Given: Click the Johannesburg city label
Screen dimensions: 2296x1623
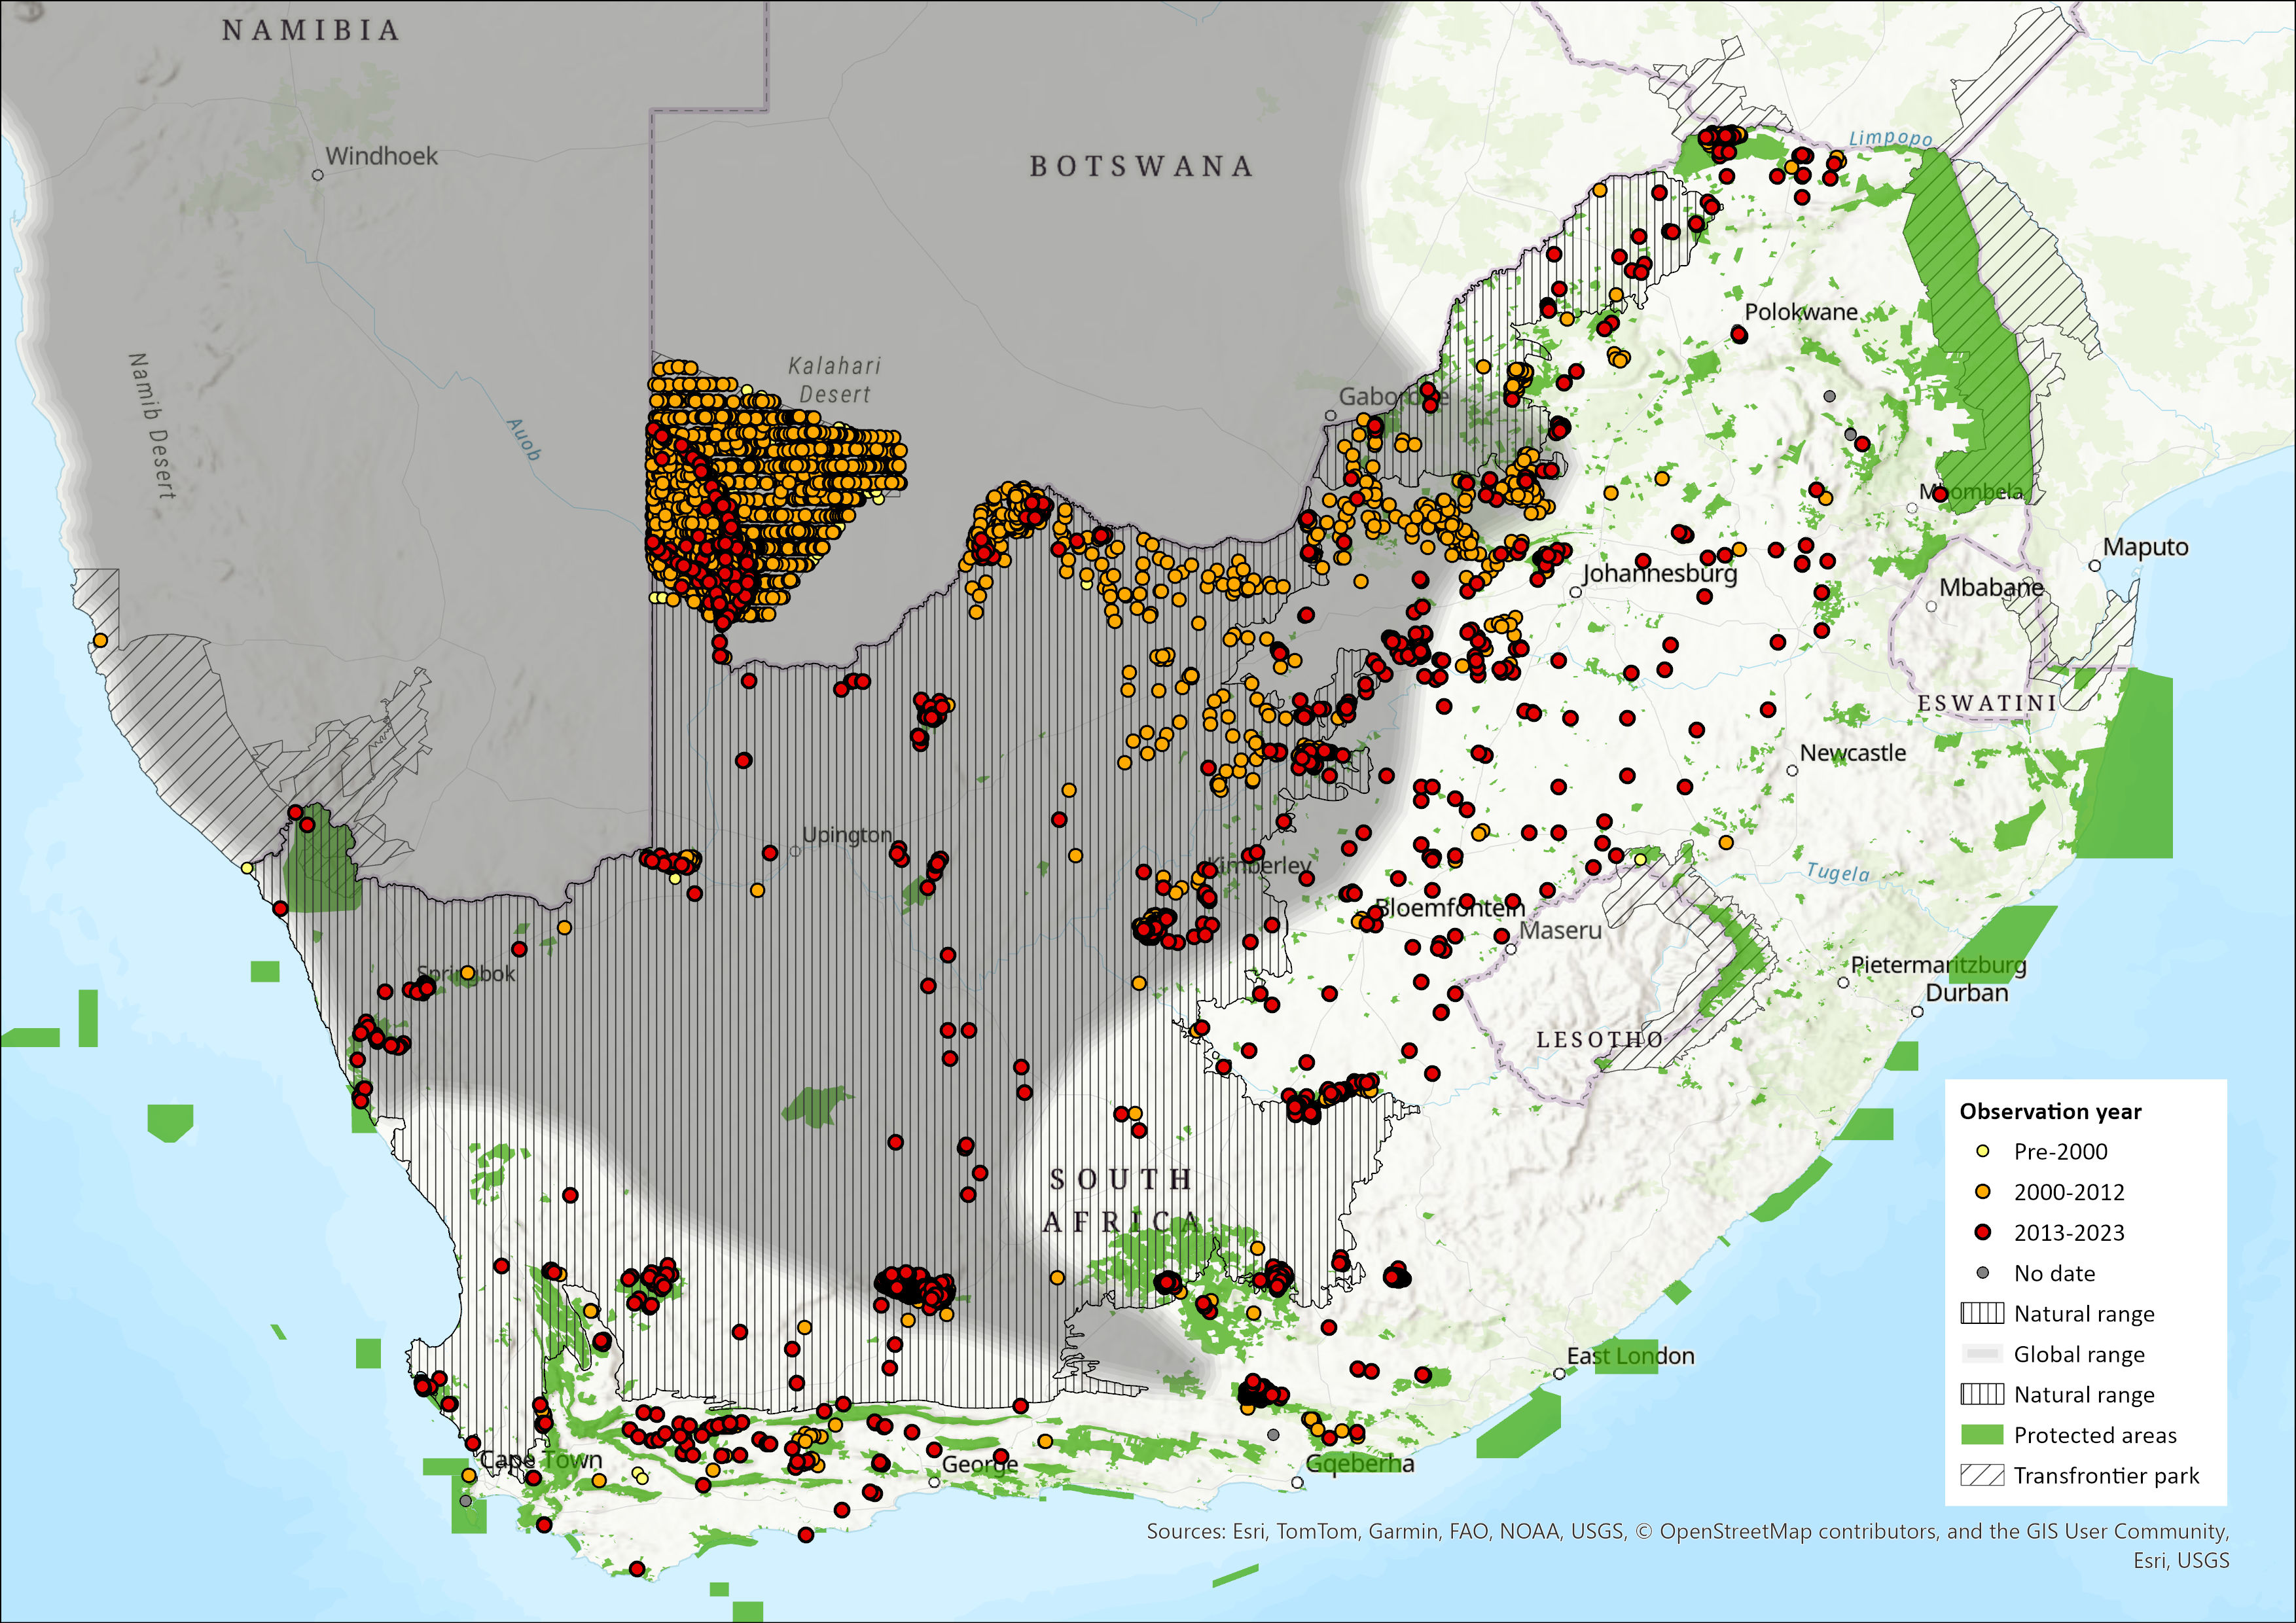Looking at the screenshot, I should coord(1660,574).
